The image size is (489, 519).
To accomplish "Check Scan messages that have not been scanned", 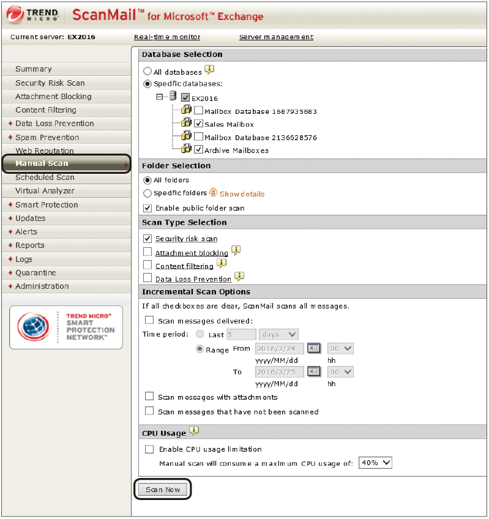I will (149, 411).
